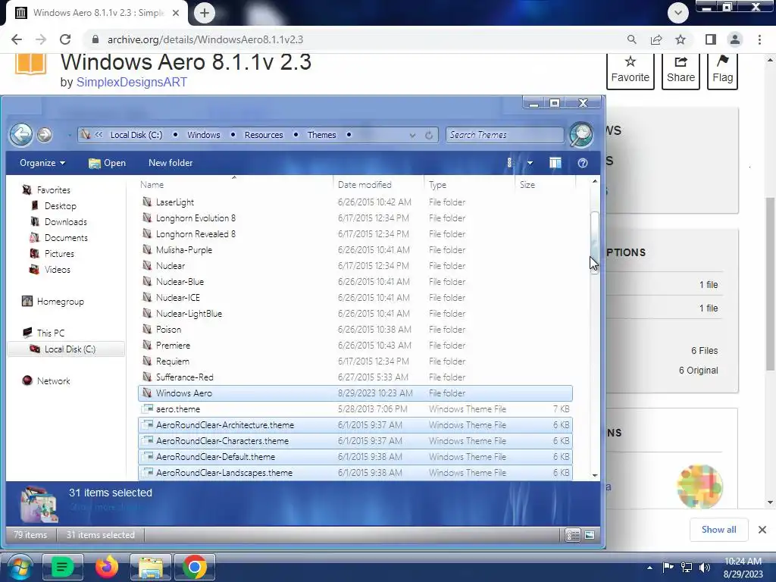
Task: Go back in Chrome browser
Action: tap(17, 39)
